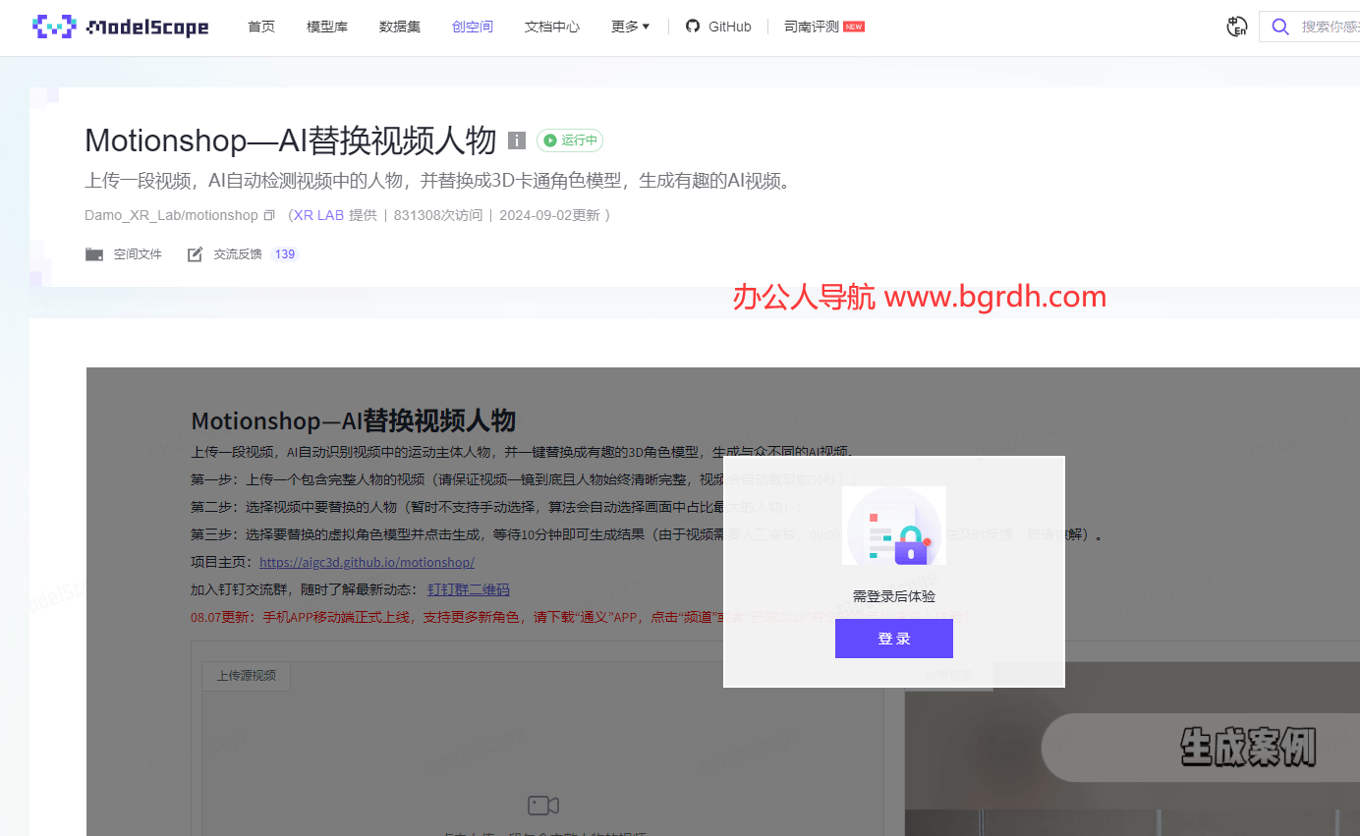This screenshot has width=1360, height=836.
Task: Click the XR LAB provider link
Action: (318, 215)
